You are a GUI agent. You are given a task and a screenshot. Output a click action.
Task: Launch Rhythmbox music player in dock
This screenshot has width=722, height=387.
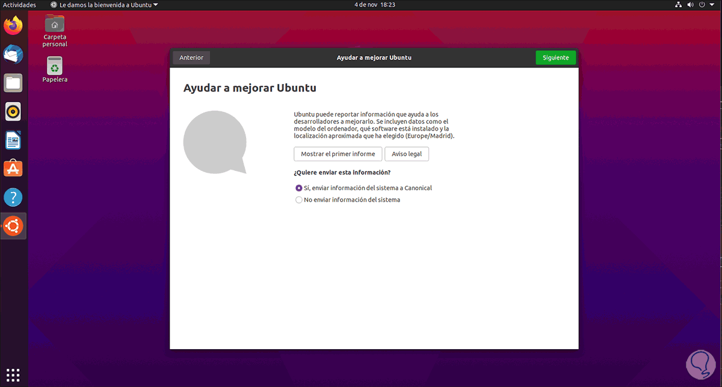click(13, 111)
